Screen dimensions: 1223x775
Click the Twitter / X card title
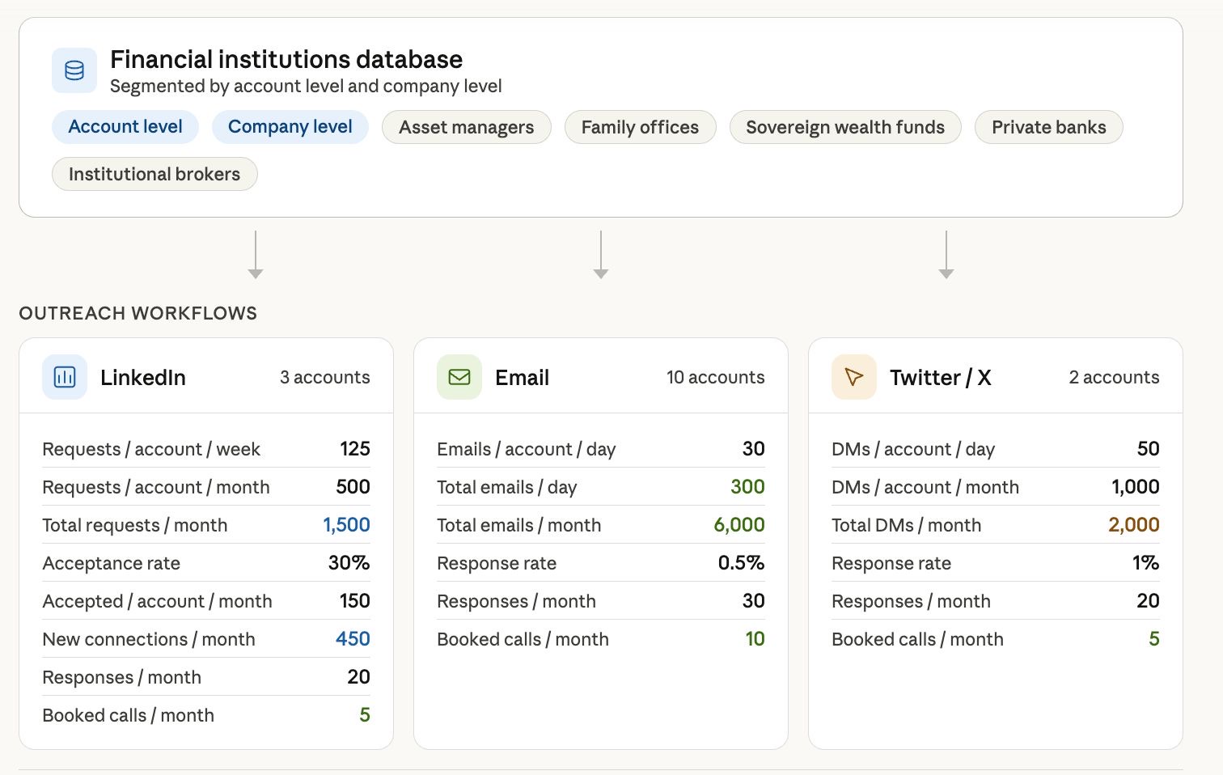click(x=941, y=378)
